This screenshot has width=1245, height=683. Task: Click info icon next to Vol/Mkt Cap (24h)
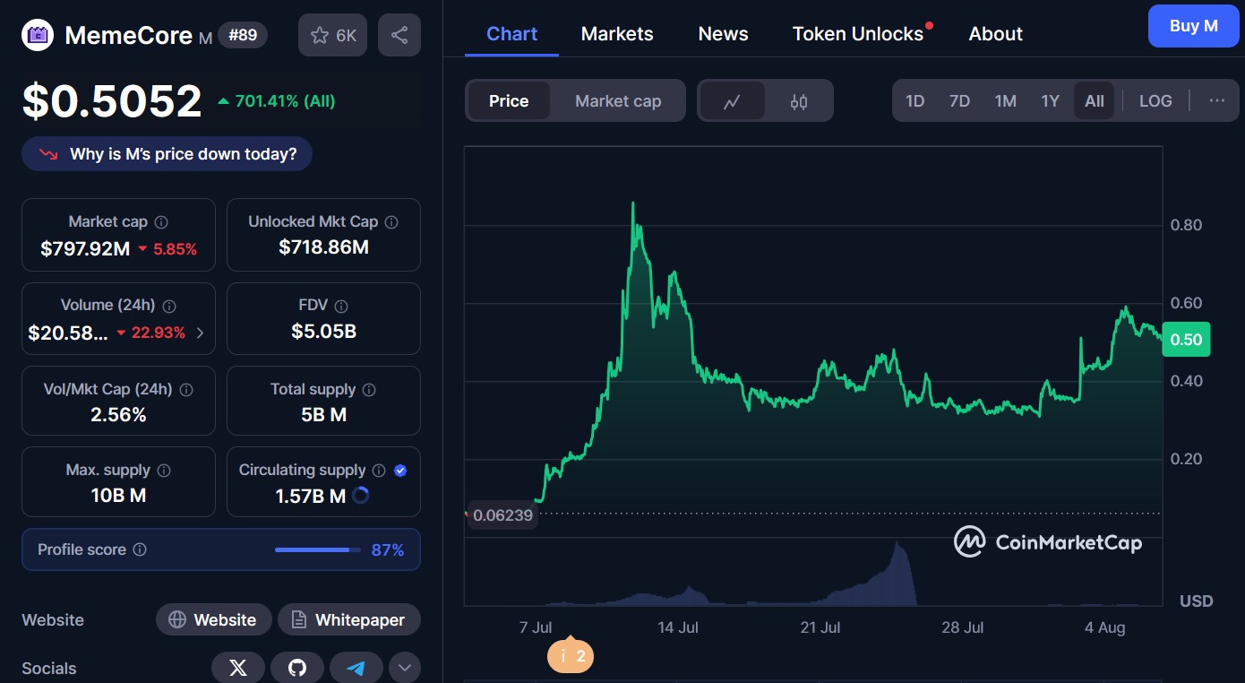click(x=186, y=390)
